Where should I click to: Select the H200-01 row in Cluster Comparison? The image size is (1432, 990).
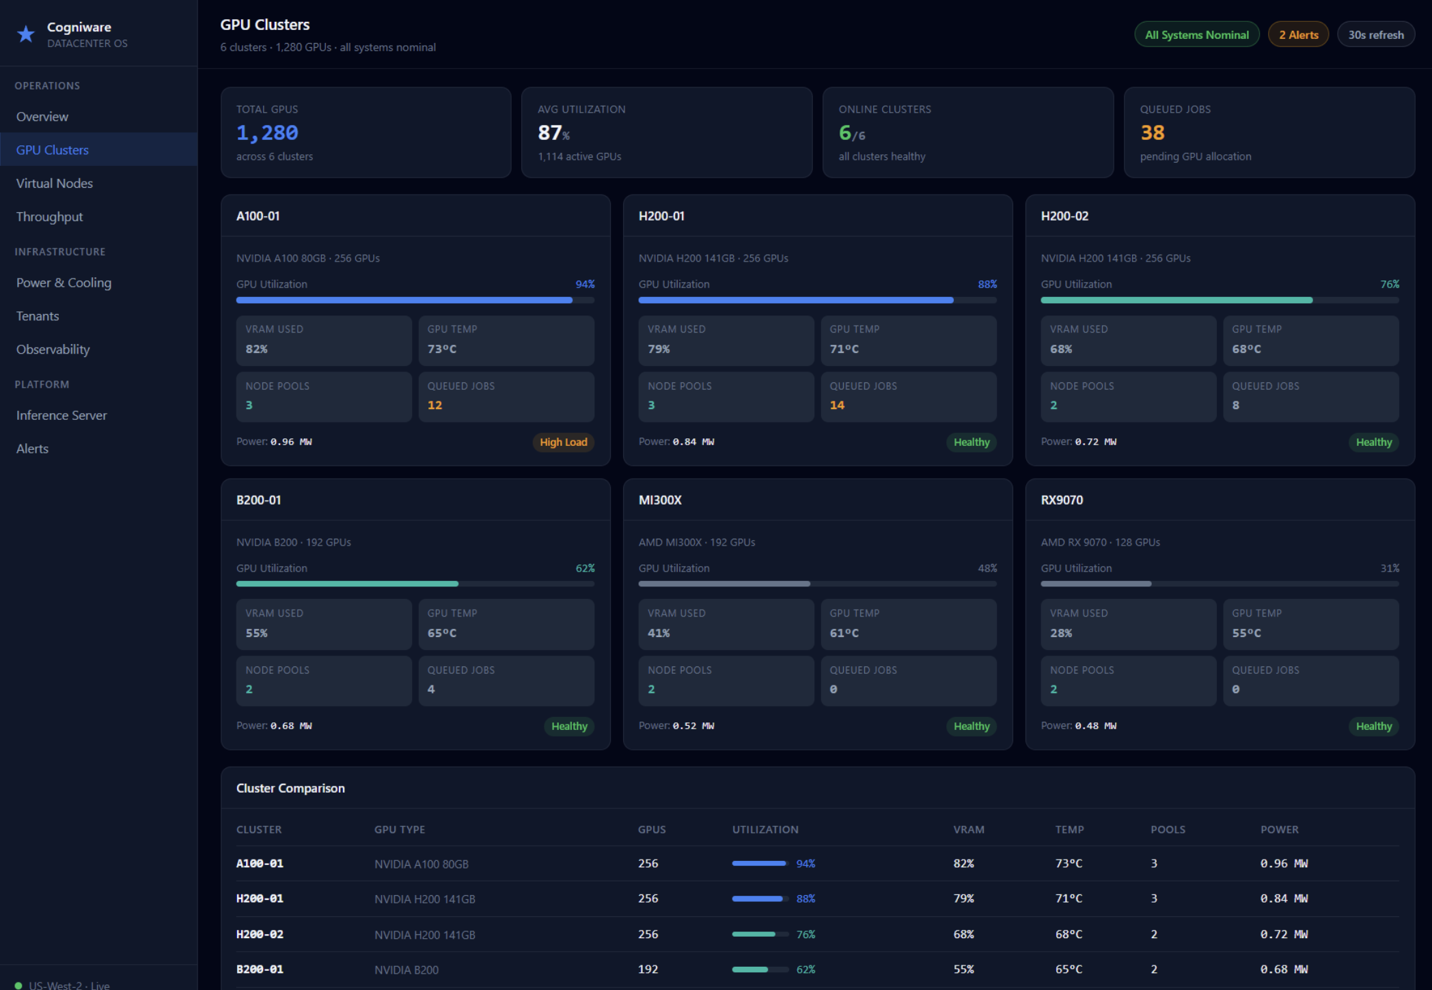(818, 899)
